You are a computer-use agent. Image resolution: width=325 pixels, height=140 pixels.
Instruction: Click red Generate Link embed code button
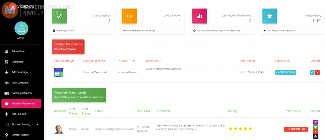296,129
